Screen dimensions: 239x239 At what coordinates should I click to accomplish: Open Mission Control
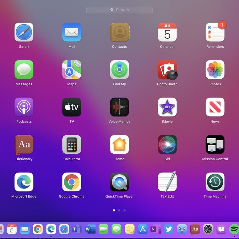[x=215, y=144]
